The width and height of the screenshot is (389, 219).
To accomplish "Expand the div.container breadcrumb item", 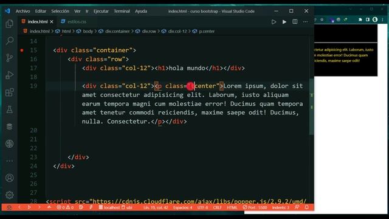I will [117, 31].
